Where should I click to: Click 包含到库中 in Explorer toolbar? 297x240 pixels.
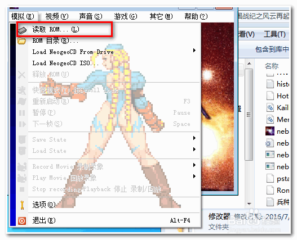pyautogui.click(x=272, y=49)
